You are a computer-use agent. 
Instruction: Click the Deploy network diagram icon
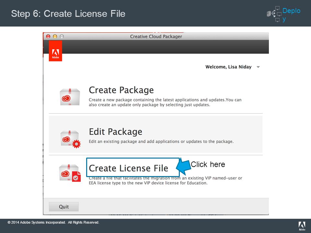(274, 14)
